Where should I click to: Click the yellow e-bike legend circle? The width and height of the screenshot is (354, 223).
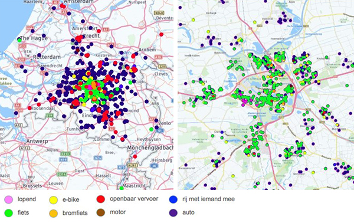point(54,199)
